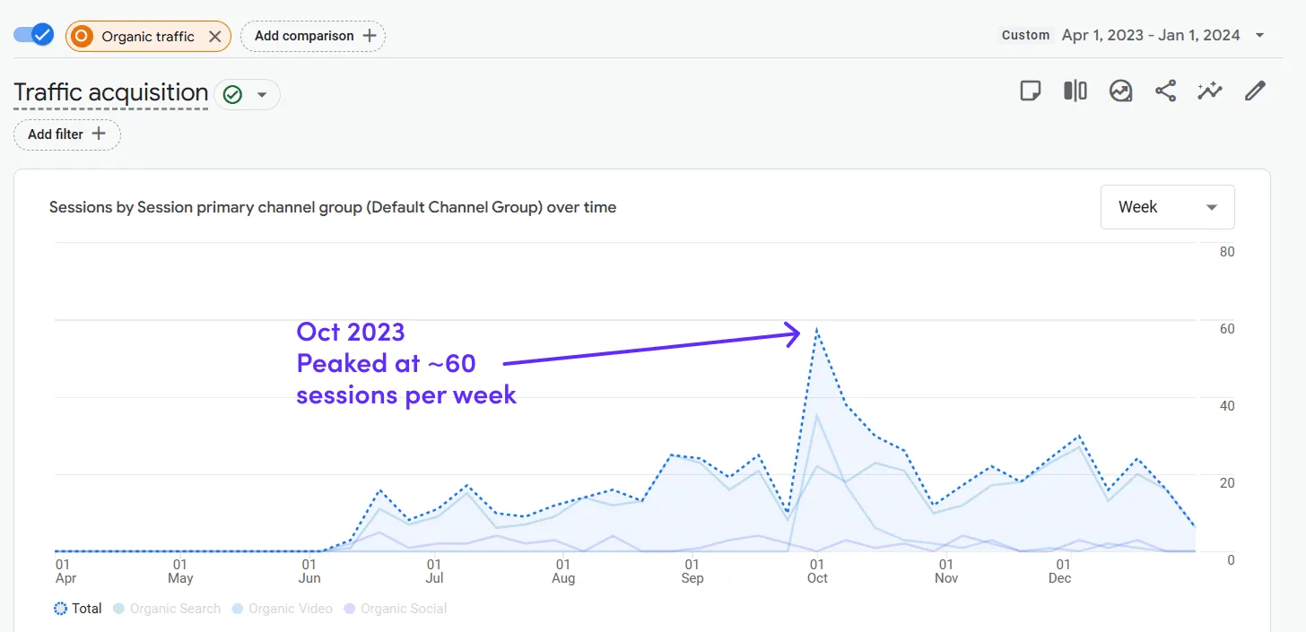Toggle the comparison switch off
The height and width of the screenshot is (632, 1306).
[x=34, y=35]
